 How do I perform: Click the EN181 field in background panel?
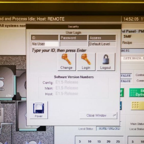click(132, 51)
